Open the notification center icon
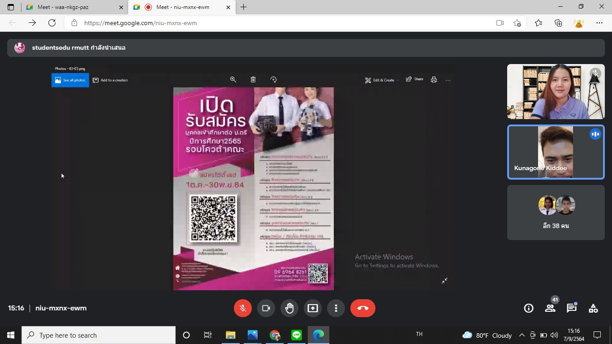 [597, 335]
